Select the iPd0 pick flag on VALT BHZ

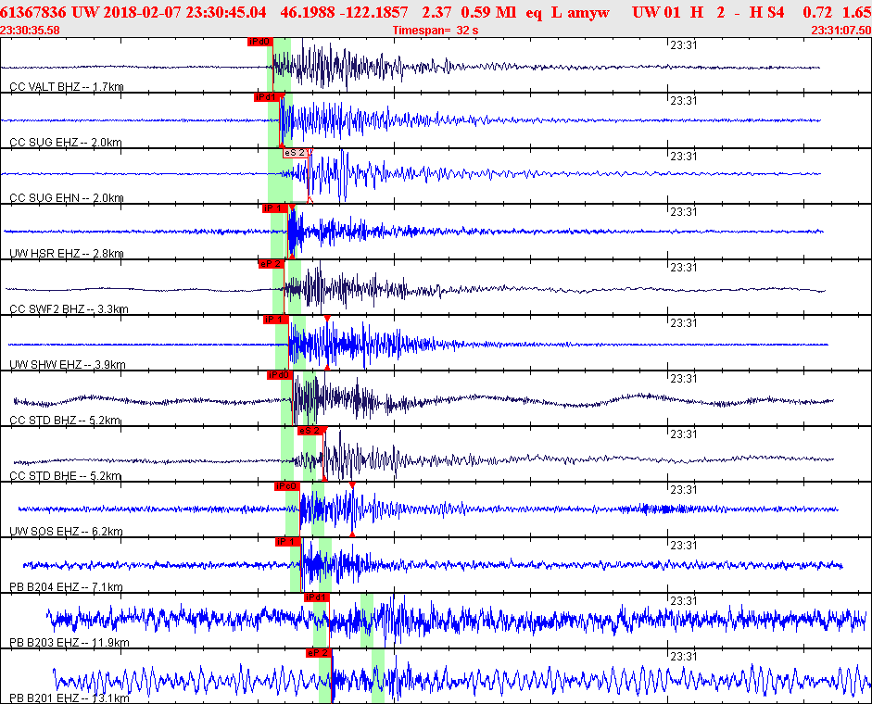(259, 42)
